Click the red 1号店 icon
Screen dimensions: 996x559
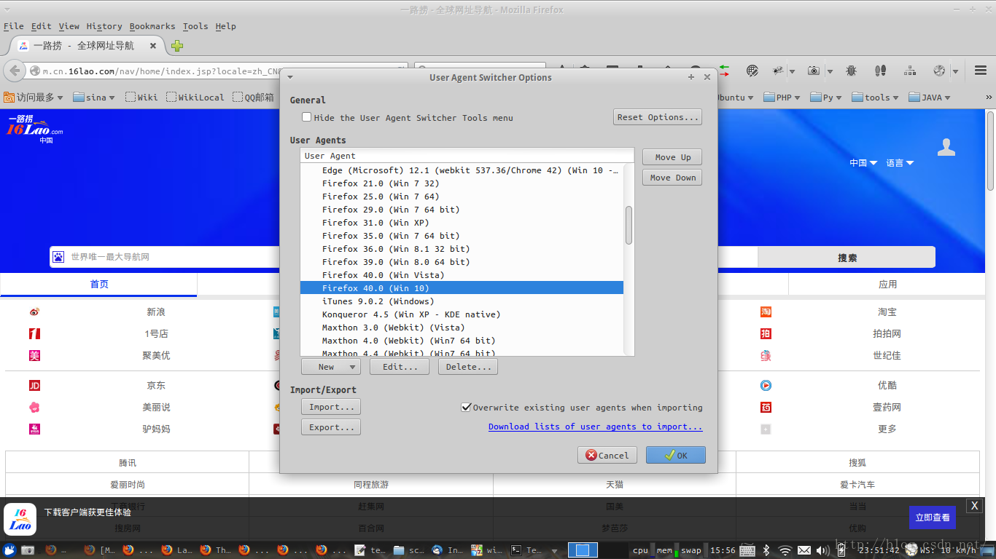coord(34,334)
